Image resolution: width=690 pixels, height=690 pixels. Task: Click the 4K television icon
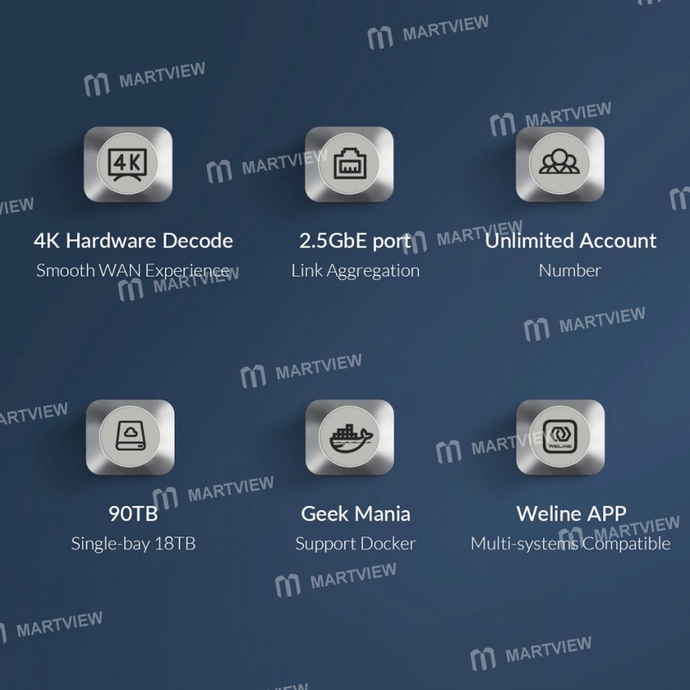[x=127, y=164]
